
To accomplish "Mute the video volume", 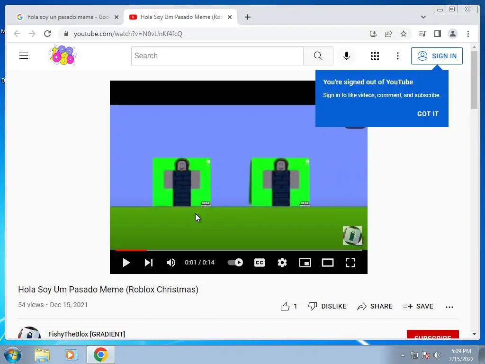I will pos(171,263).
